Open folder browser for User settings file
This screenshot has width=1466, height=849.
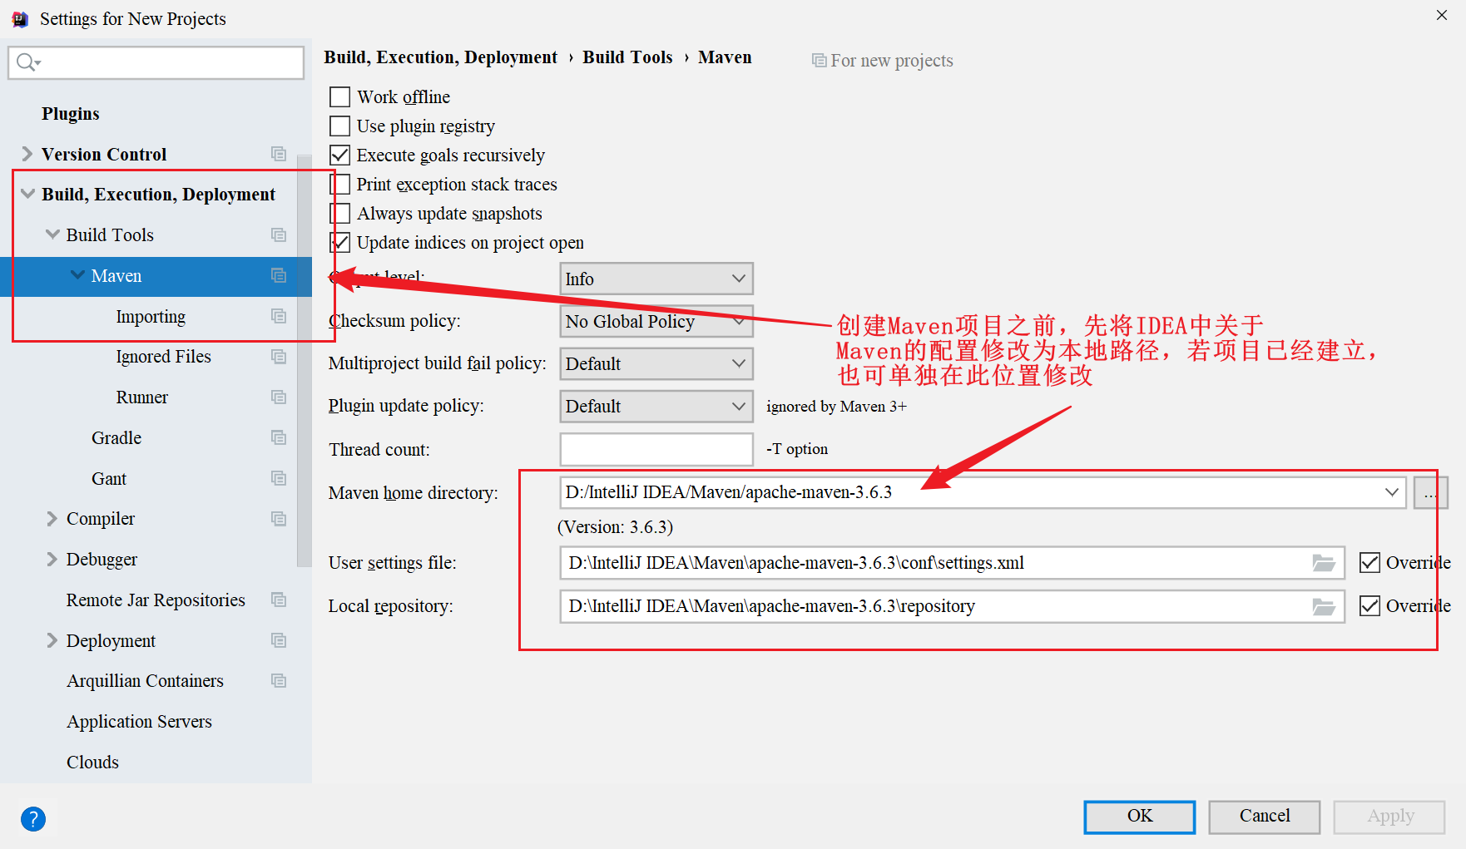pos(1324,563)
